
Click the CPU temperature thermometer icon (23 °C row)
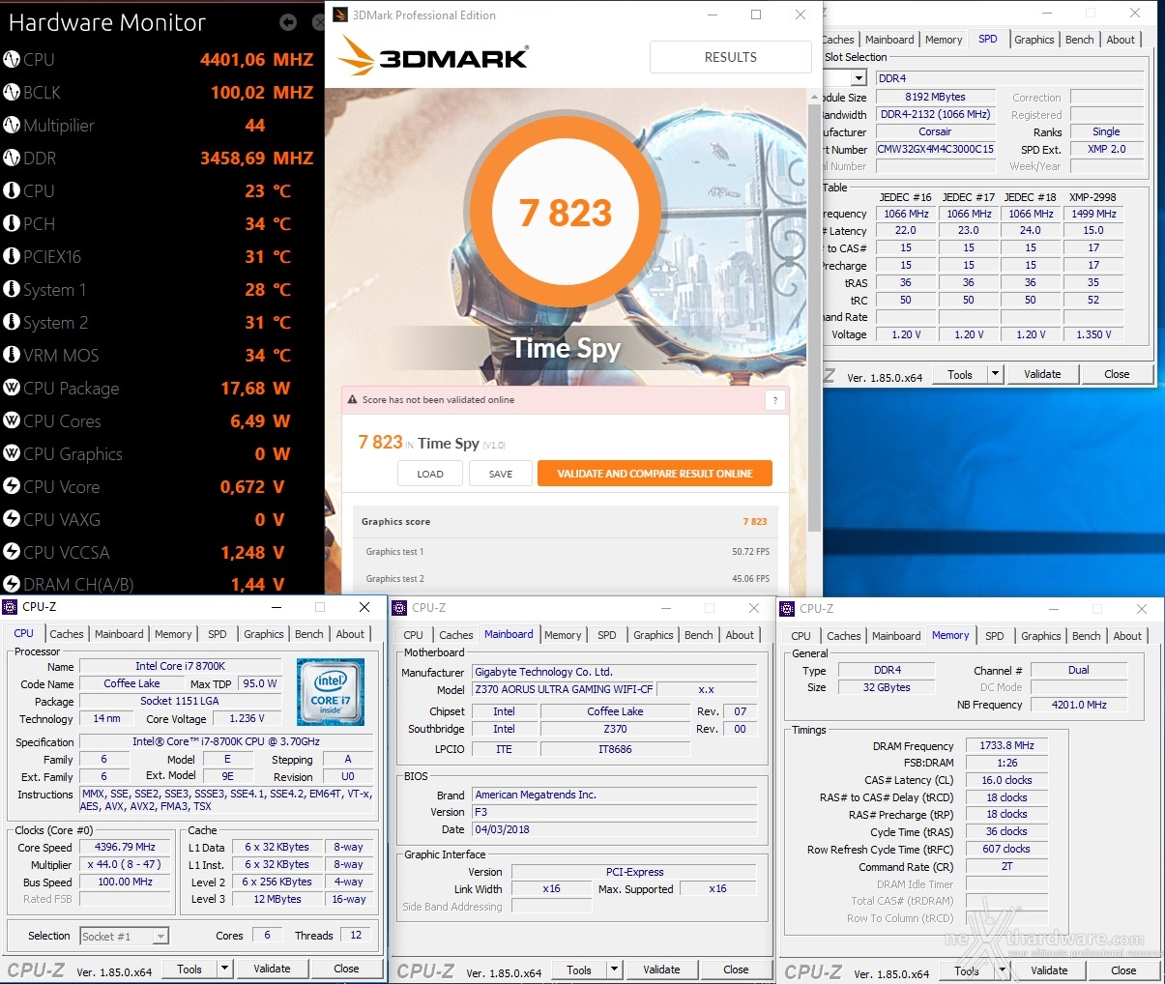[x=12, y=190]
